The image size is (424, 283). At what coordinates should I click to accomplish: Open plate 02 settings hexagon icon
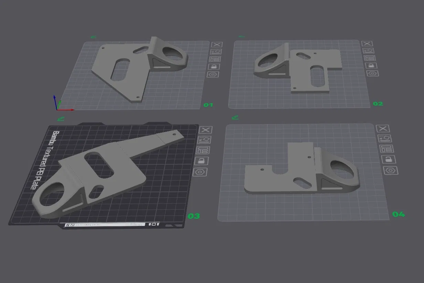[x=372, y=73]
